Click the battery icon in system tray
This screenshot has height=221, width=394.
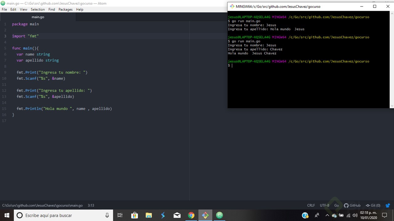341,215
